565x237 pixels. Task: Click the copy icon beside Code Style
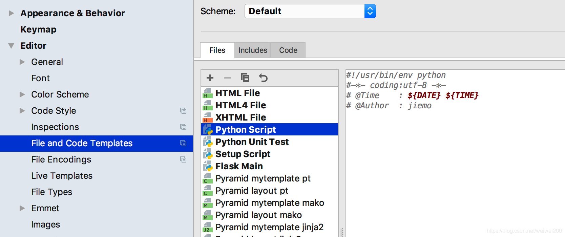(x=183, y=111)
